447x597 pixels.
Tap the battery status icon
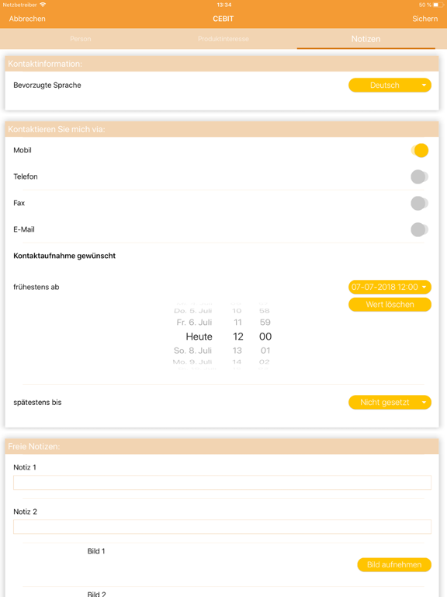coord(438,5)
